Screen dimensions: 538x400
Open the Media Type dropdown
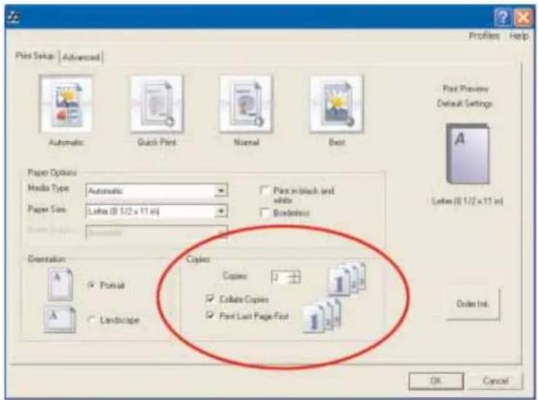click(221, 191)
